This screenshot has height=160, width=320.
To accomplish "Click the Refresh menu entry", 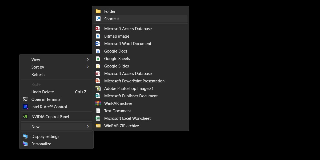I will click(x=38, y=74).
